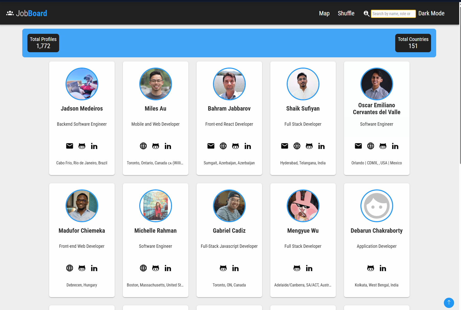Email Oscar Emiliano Cervantes del Valle
Viewport: 461px width, 310px height.
pyautogui.click(x=358, y=146)
